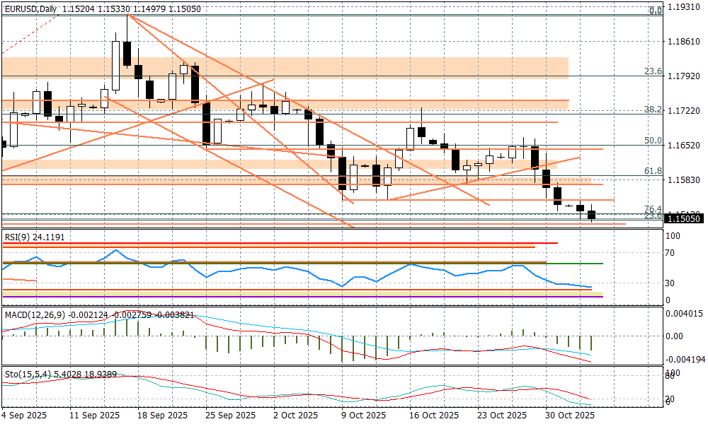Screen dimensions: 708x424
Task: Click the 1.17220 price axis label
Action: click(685, 112)
